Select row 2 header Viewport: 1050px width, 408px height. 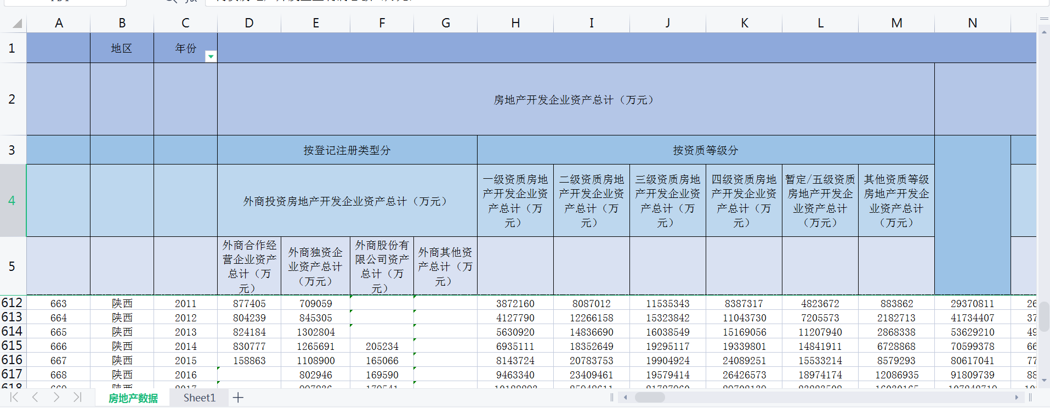[12, 99]
